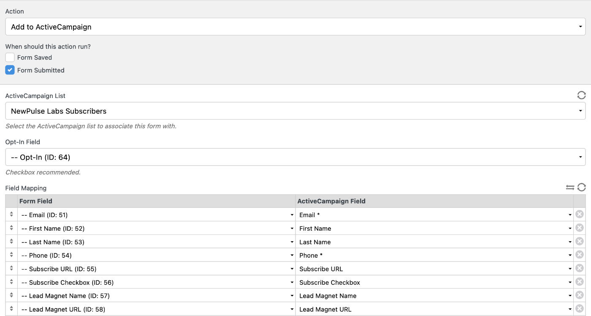The image size is (591, 316).
Task: Open the Opt-In Field dropdown
Action: [x=295, y=157]
